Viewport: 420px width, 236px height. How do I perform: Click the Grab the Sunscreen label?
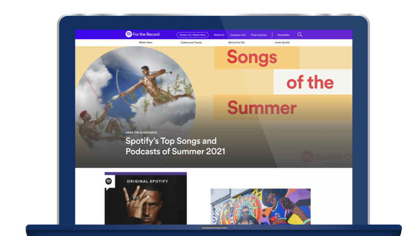point(141,132)
